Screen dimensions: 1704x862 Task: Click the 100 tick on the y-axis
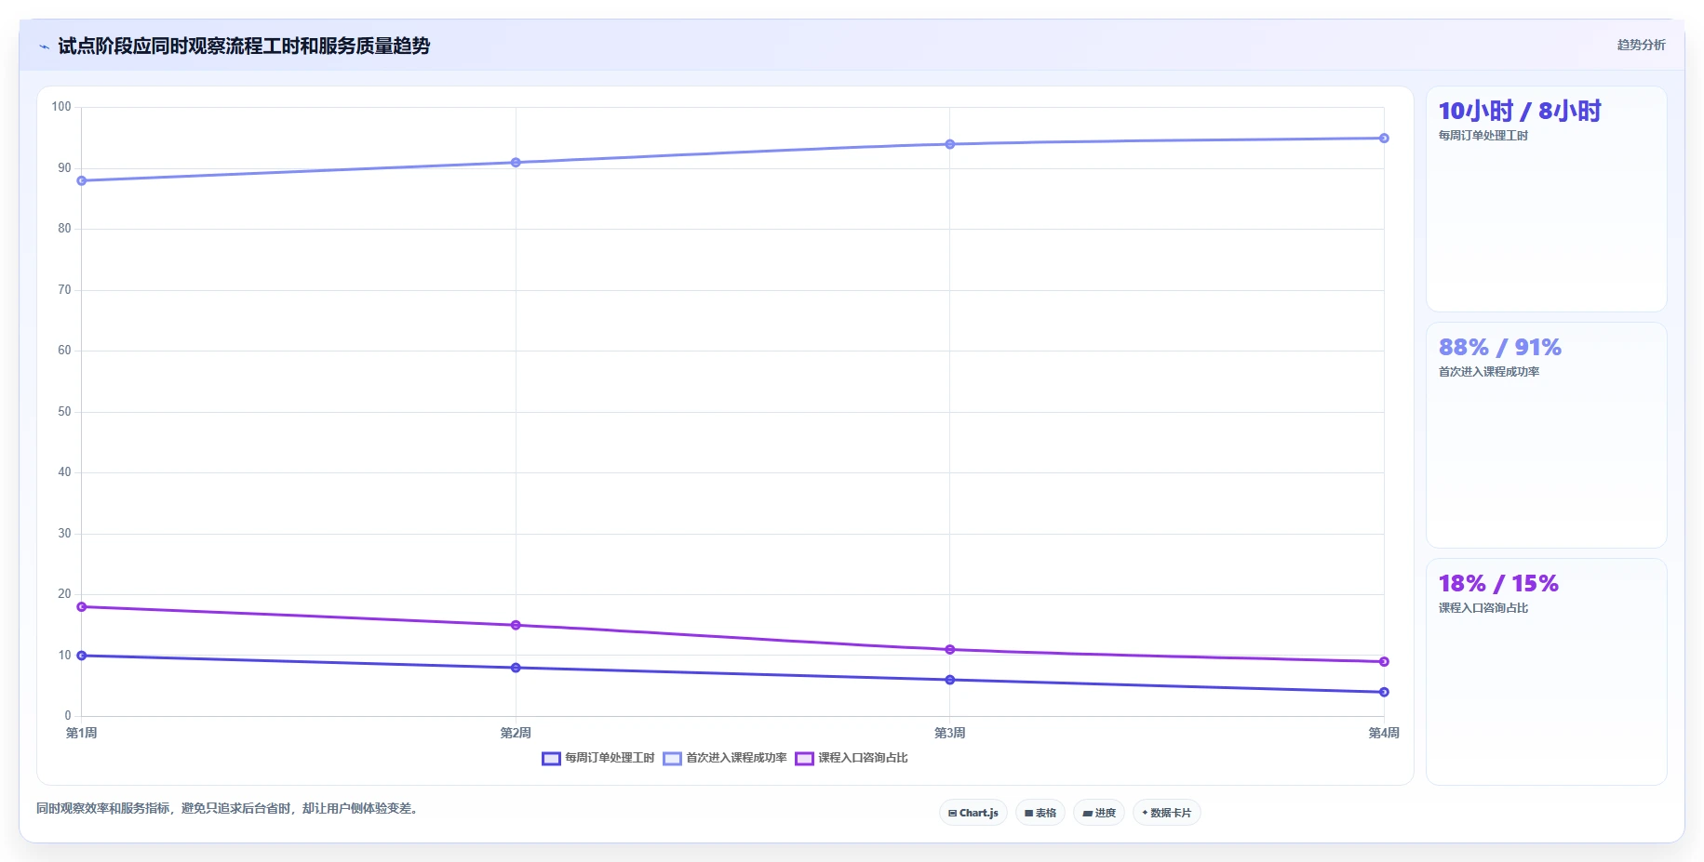pyautogui.click(x=61, y=107)
